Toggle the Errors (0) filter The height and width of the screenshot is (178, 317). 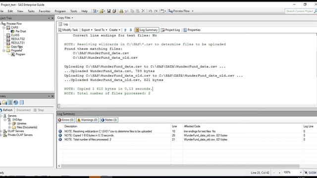[x=66, y=120]
